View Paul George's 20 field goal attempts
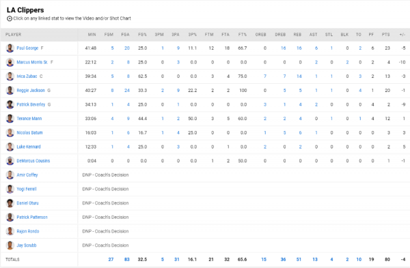Screen dimensions: 410x268 (127, 48)
